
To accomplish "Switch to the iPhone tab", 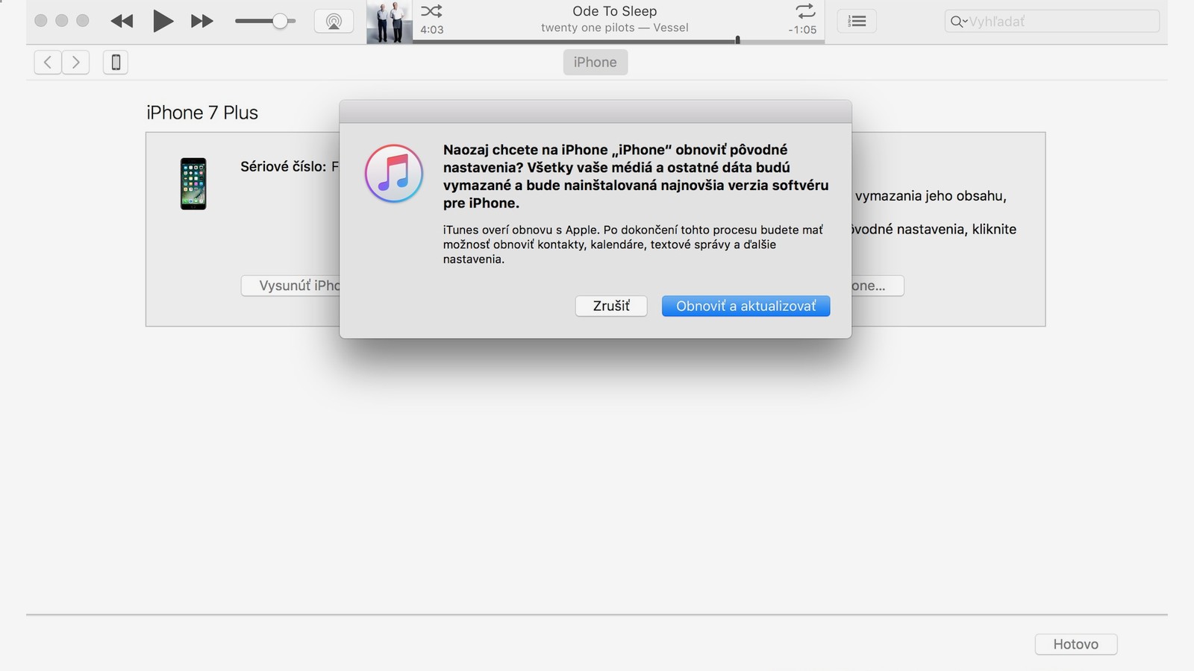I will (x=595, y=63).
